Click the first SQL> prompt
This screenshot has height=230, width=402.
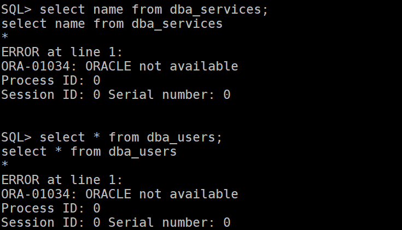tap(16, 10)
